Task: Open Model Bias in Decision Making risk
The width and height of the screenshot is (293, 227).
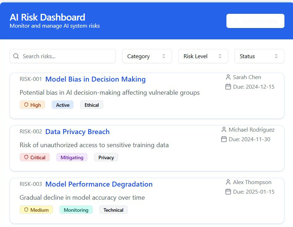Action: (x=95, y=79)
